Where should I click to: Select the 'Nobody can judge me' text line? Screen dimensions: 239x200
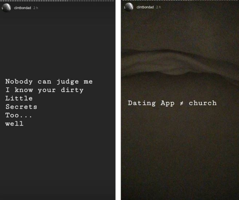49,82
